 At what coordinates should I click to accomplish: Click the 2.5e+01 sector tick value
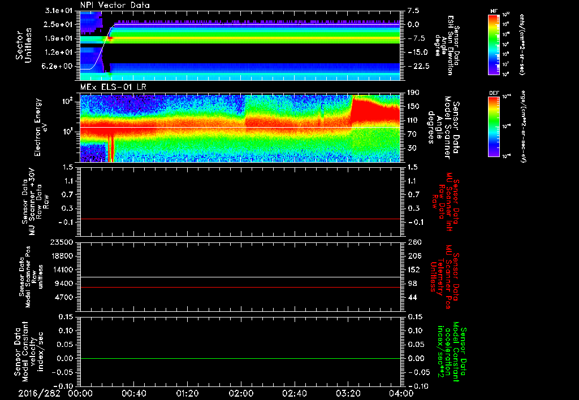59,24
